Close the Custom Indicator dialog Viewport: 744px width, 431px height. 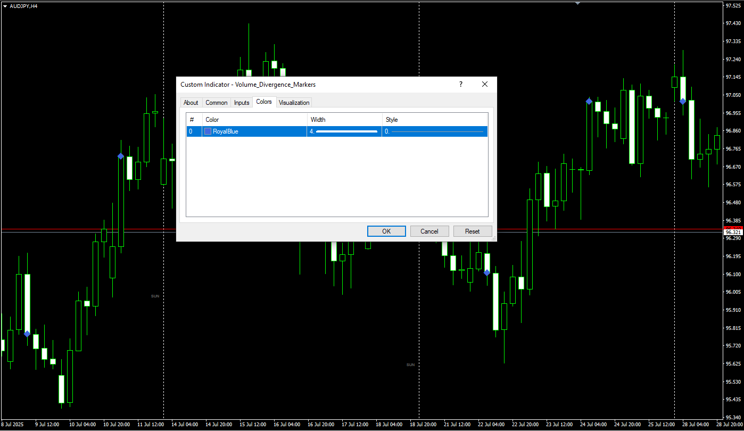[484, 84]
